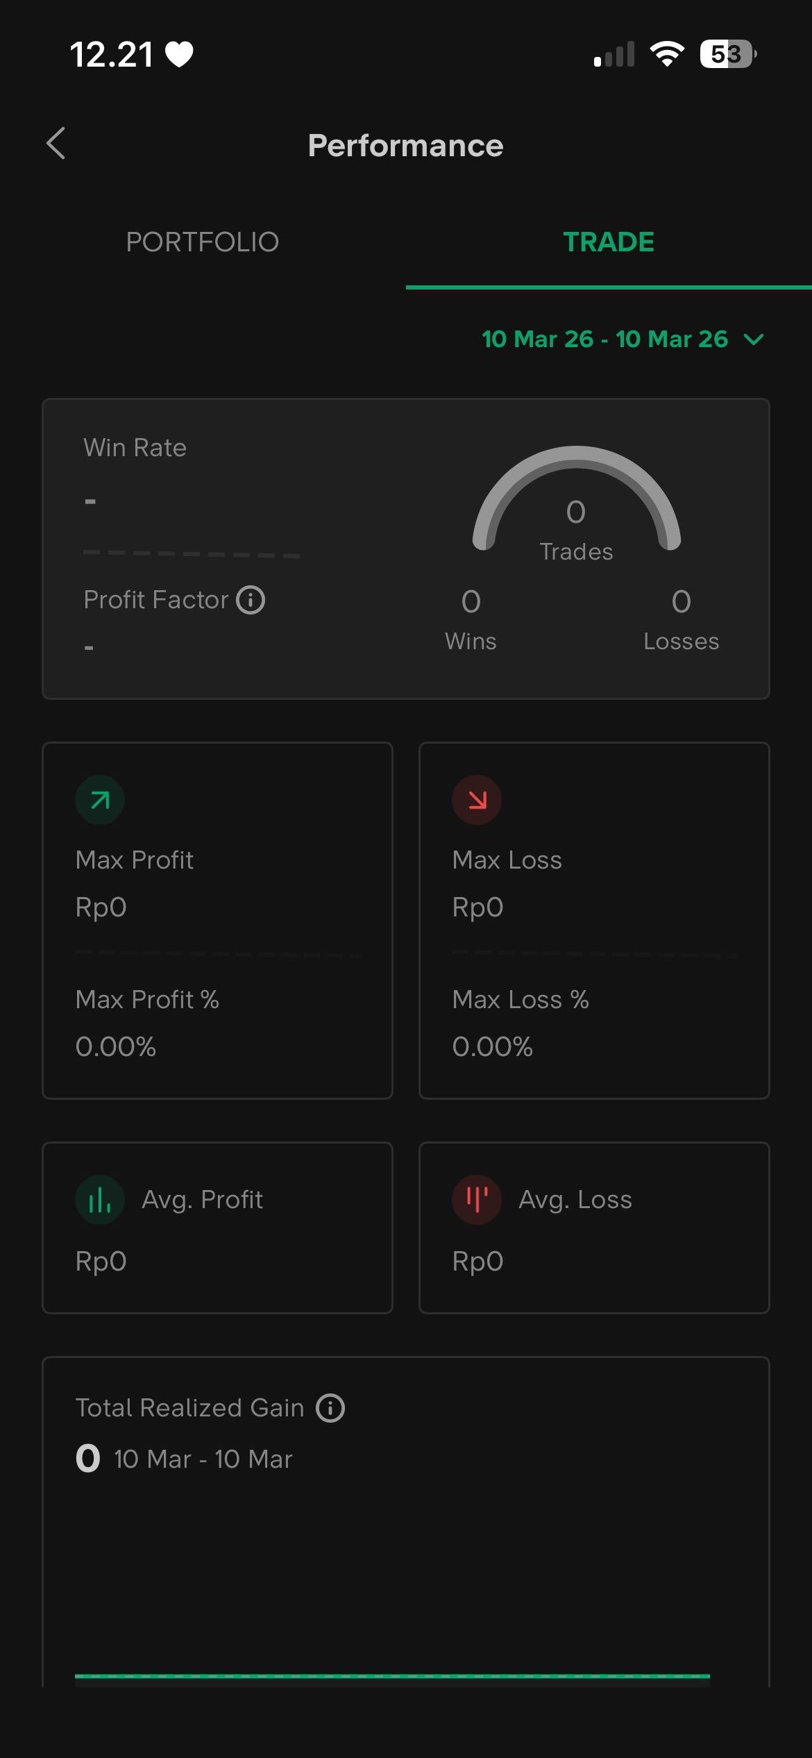Select the TRADE tab
Image resolution: width=812 pixels, height=1758 pixels.
(x=609, y=242)
